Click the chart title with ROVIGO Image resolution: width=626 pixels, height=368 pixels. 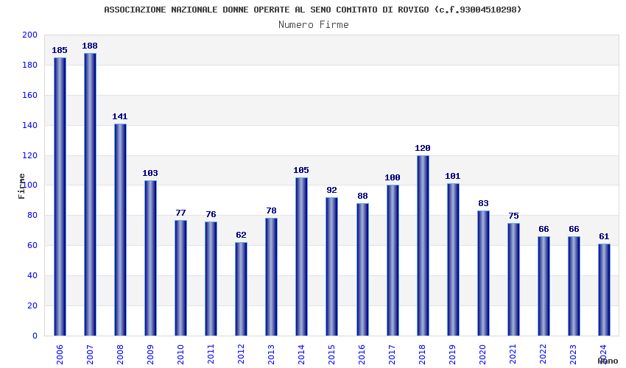(x=313, y=10)
